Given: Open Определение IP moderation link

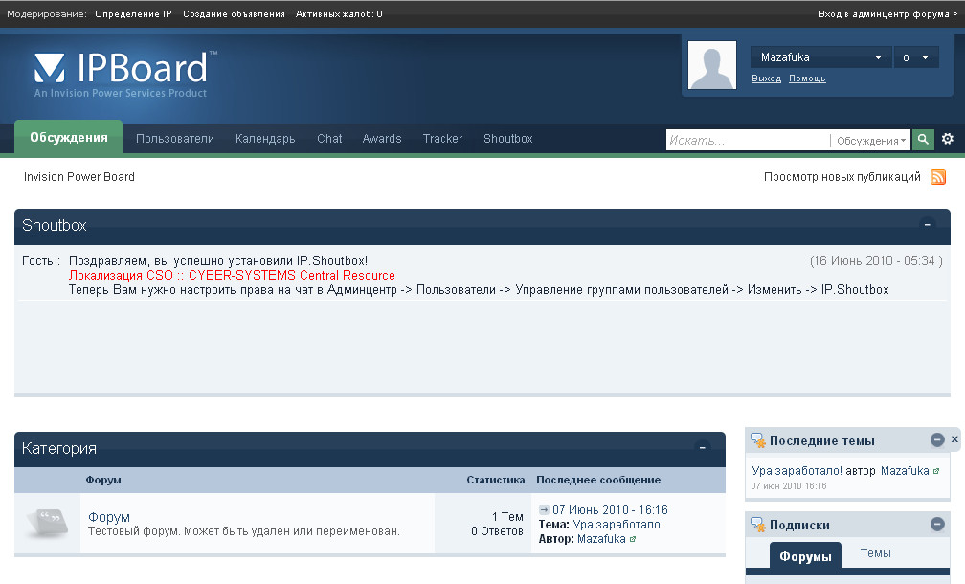Looking at the screenshot, I should (133, 13).
